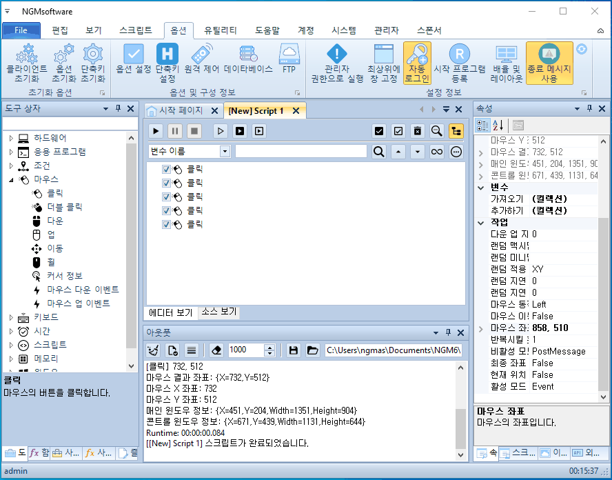Click the check all items icon
The height and width of the screenshot is (480, 612).
(378, 131)
